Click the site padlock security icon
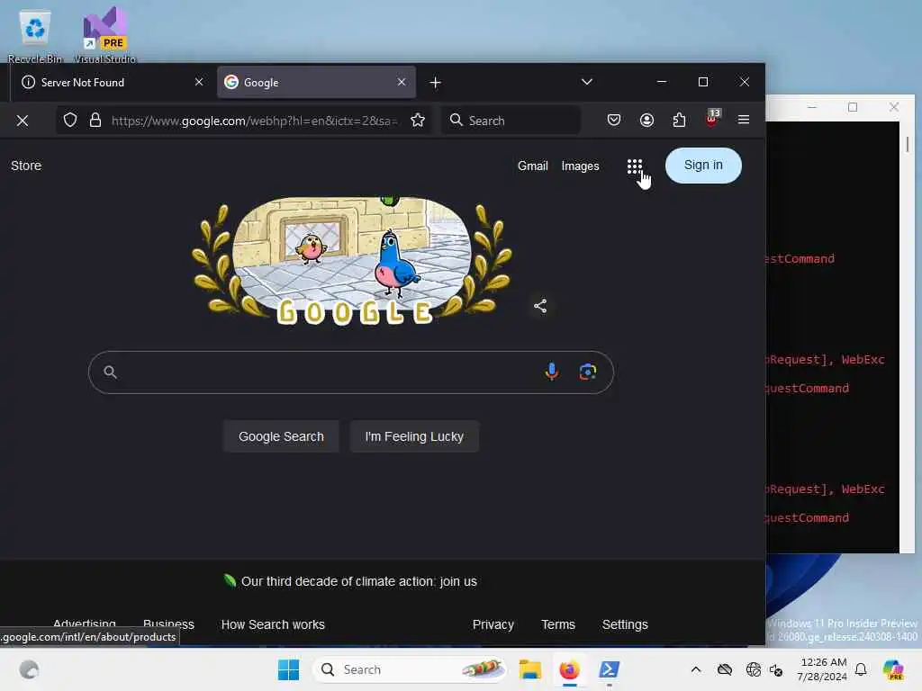Screen dimensions: 922x691 point(95,121)
